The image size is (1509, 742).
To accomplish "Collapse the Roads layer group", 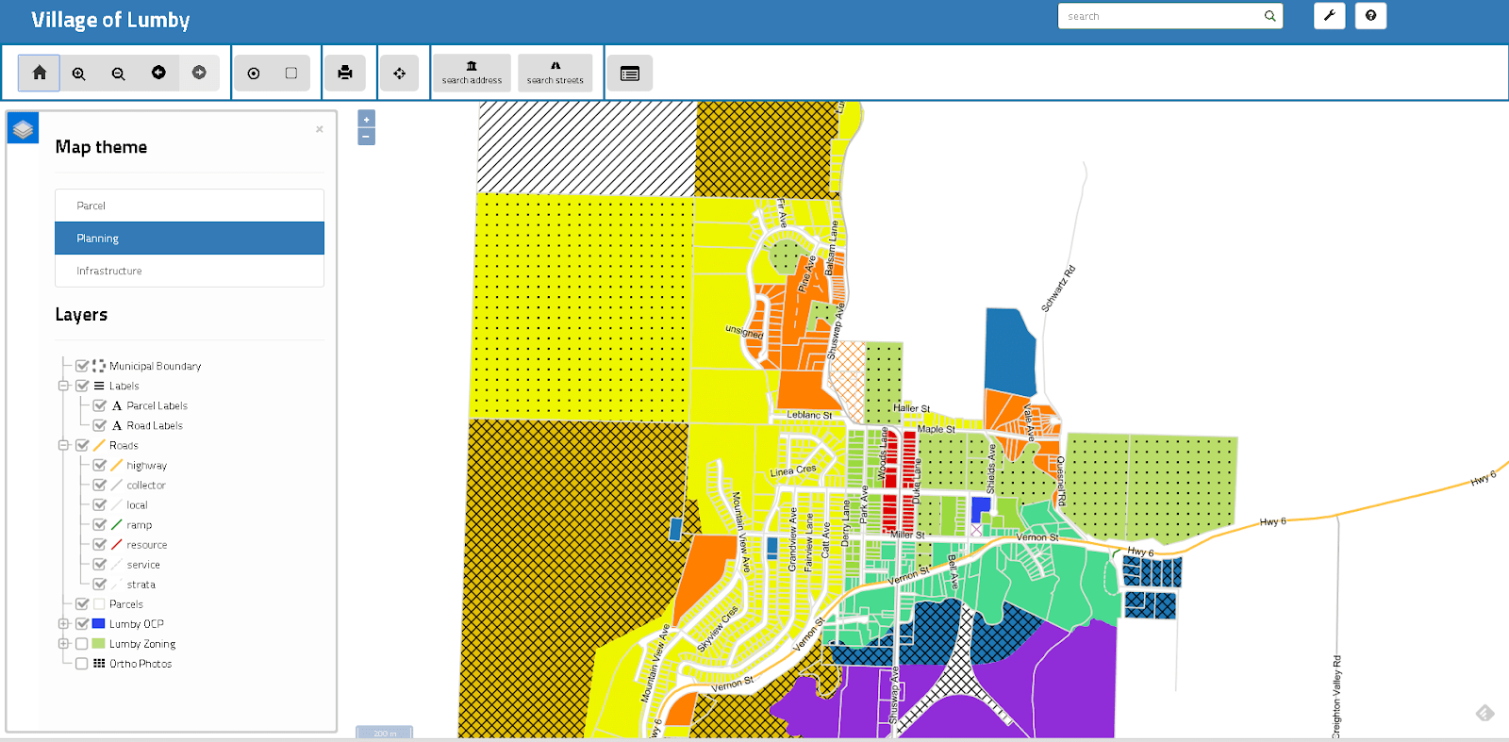I will (x=63, y=445).
